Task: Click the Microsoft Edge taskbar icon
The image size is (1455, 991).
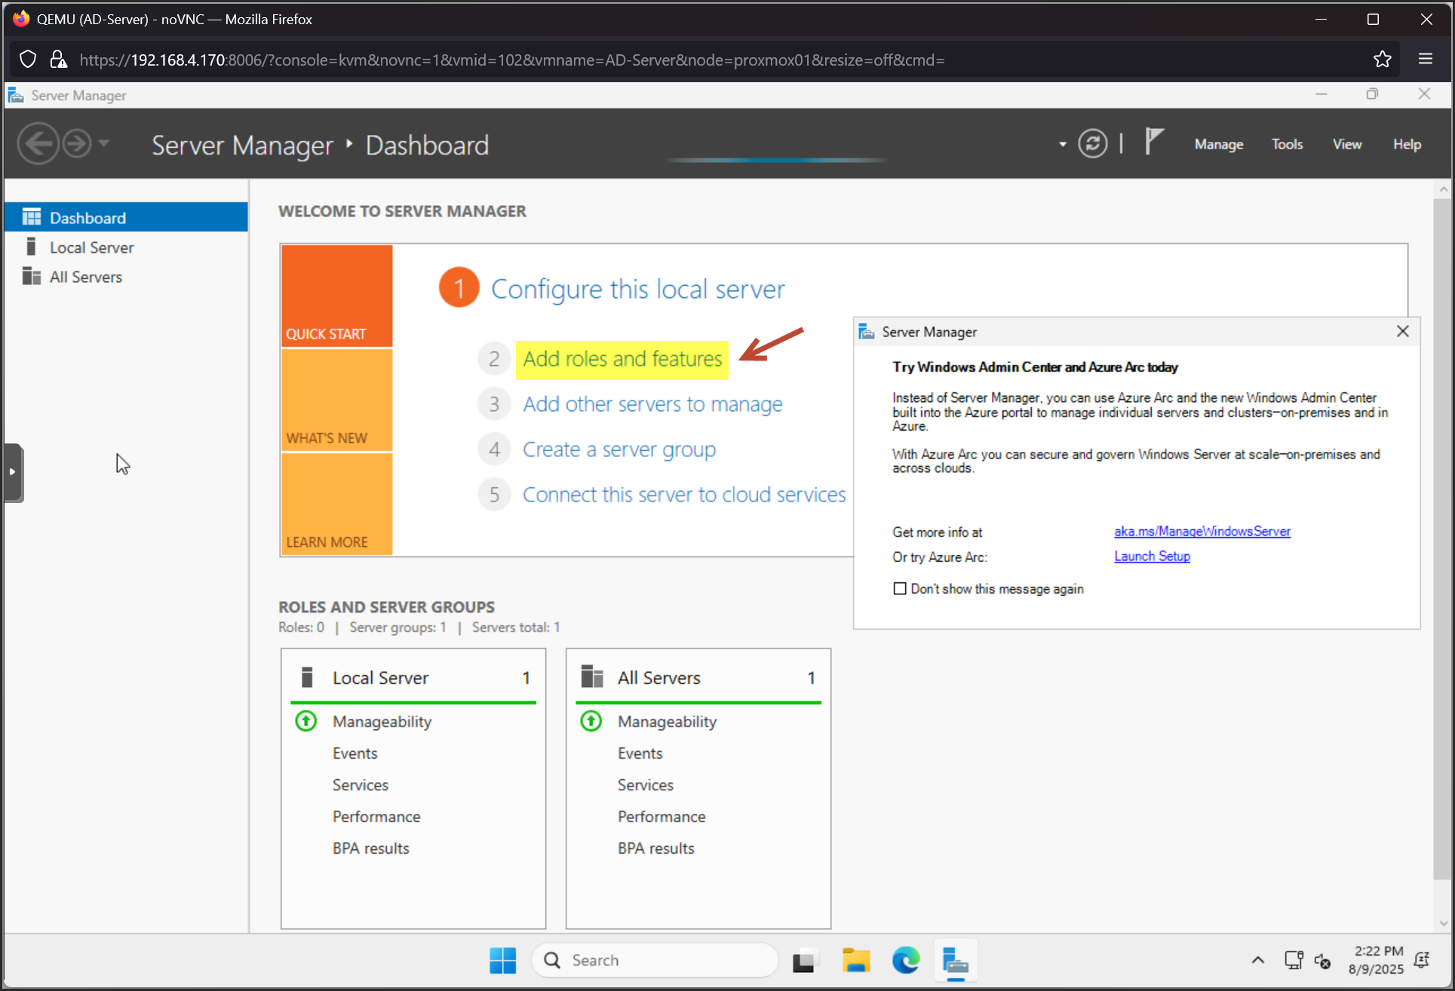Action: pyautogui.click(x=905, y=960)
